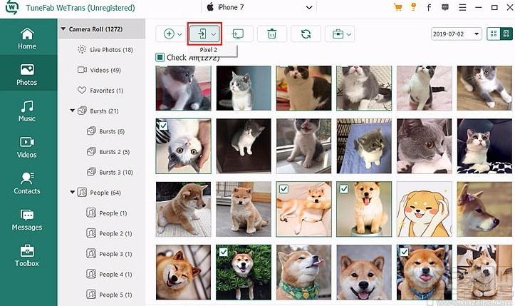Uncheck the Shiba in grass photo checkbox
This screenshot has height=306, width=515.
(x=224, y=252)
